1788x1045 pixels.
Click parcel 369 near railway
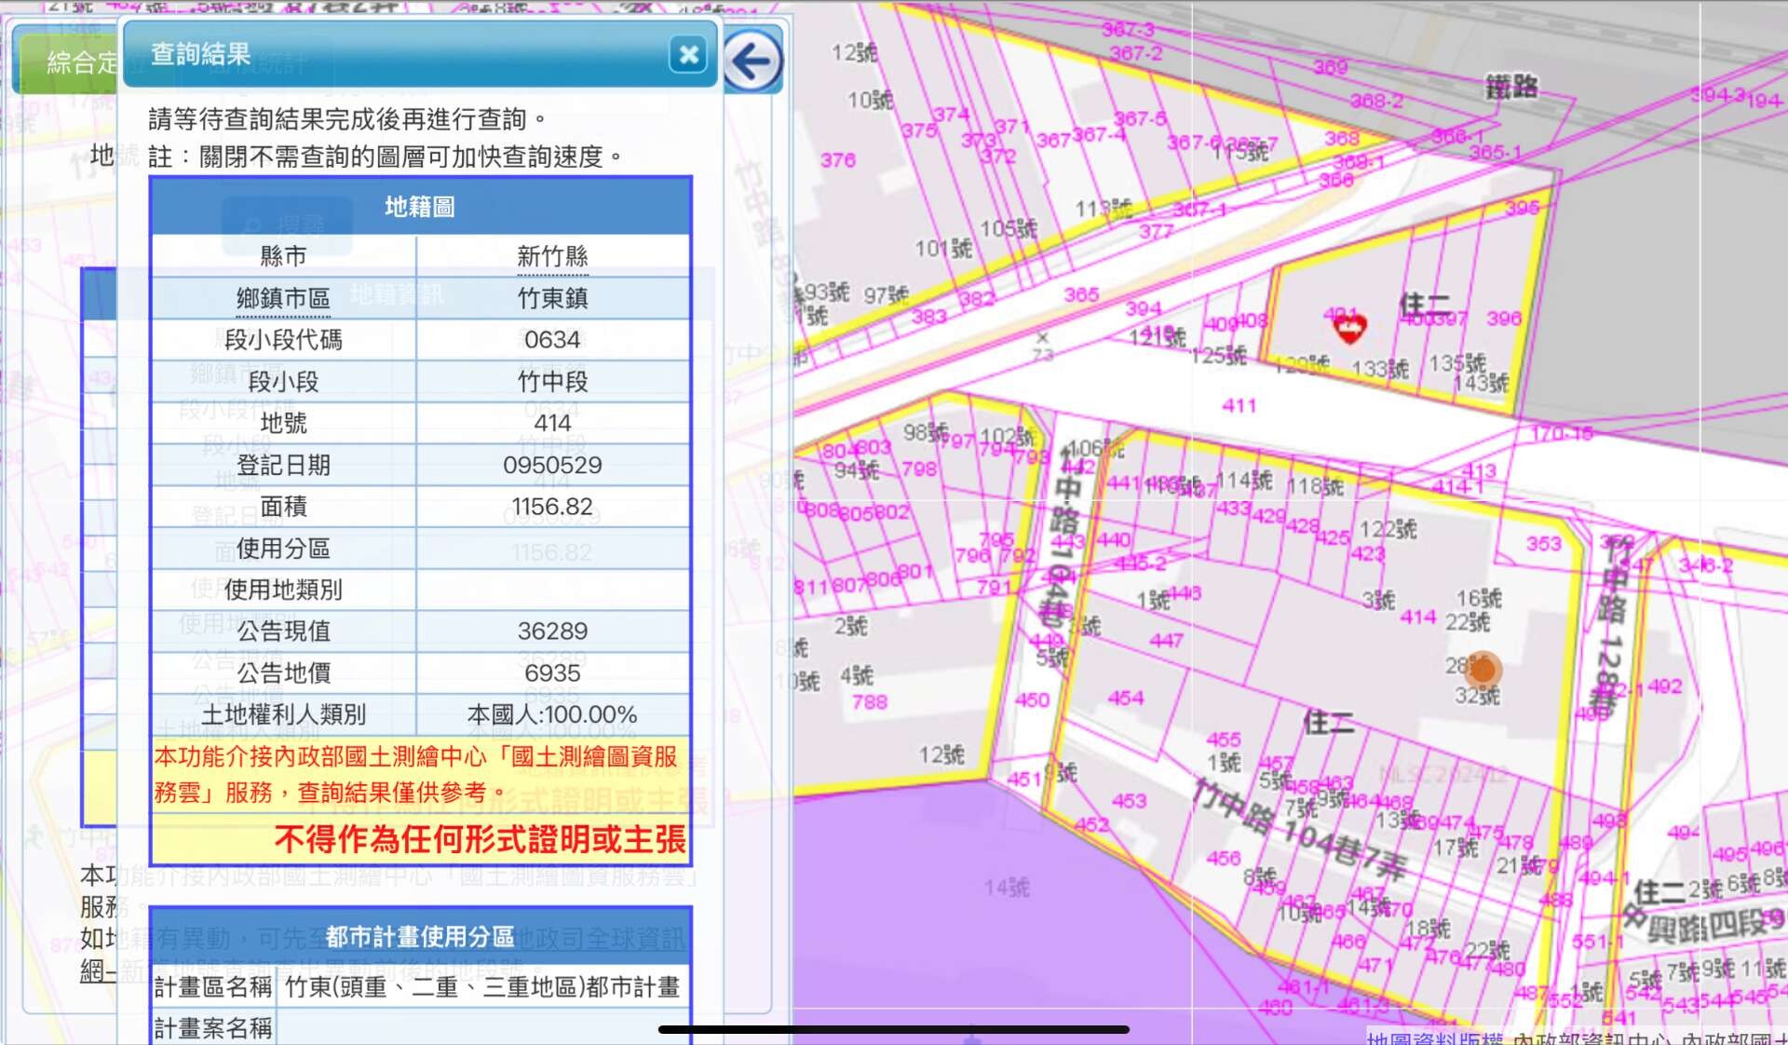click(1331, 66)
